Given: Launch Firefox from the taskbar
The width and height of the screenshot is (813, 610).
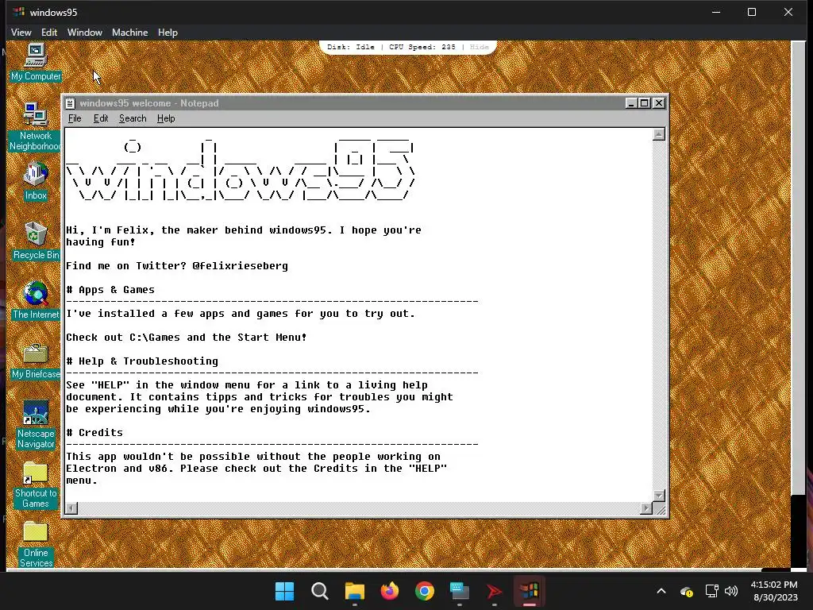Looking at the screenshot, I should pyautogui.click(x=389, y=591).
